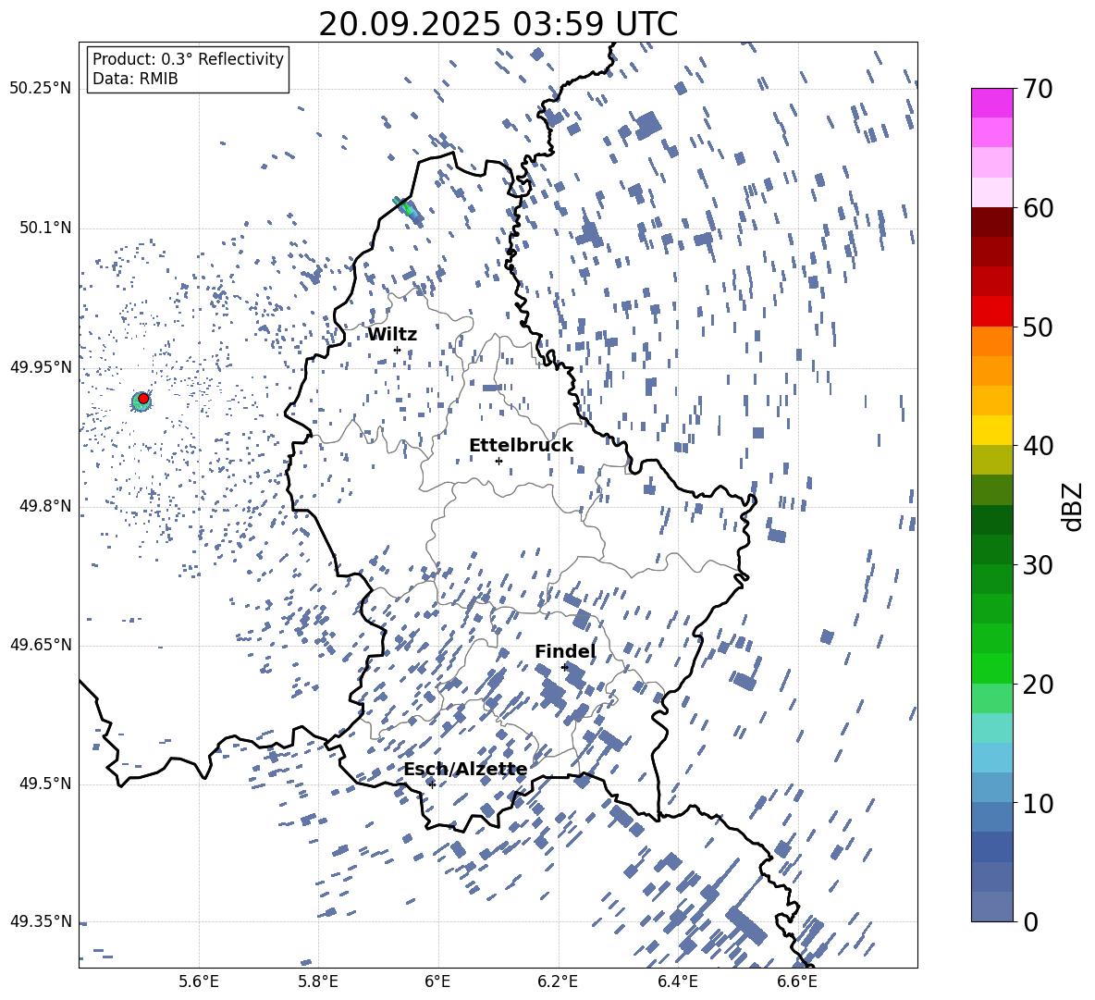Image resolution: width=1095 pixels, height=1000 pixels.
Task: Click the Wiltz city label
Action: 392,334
